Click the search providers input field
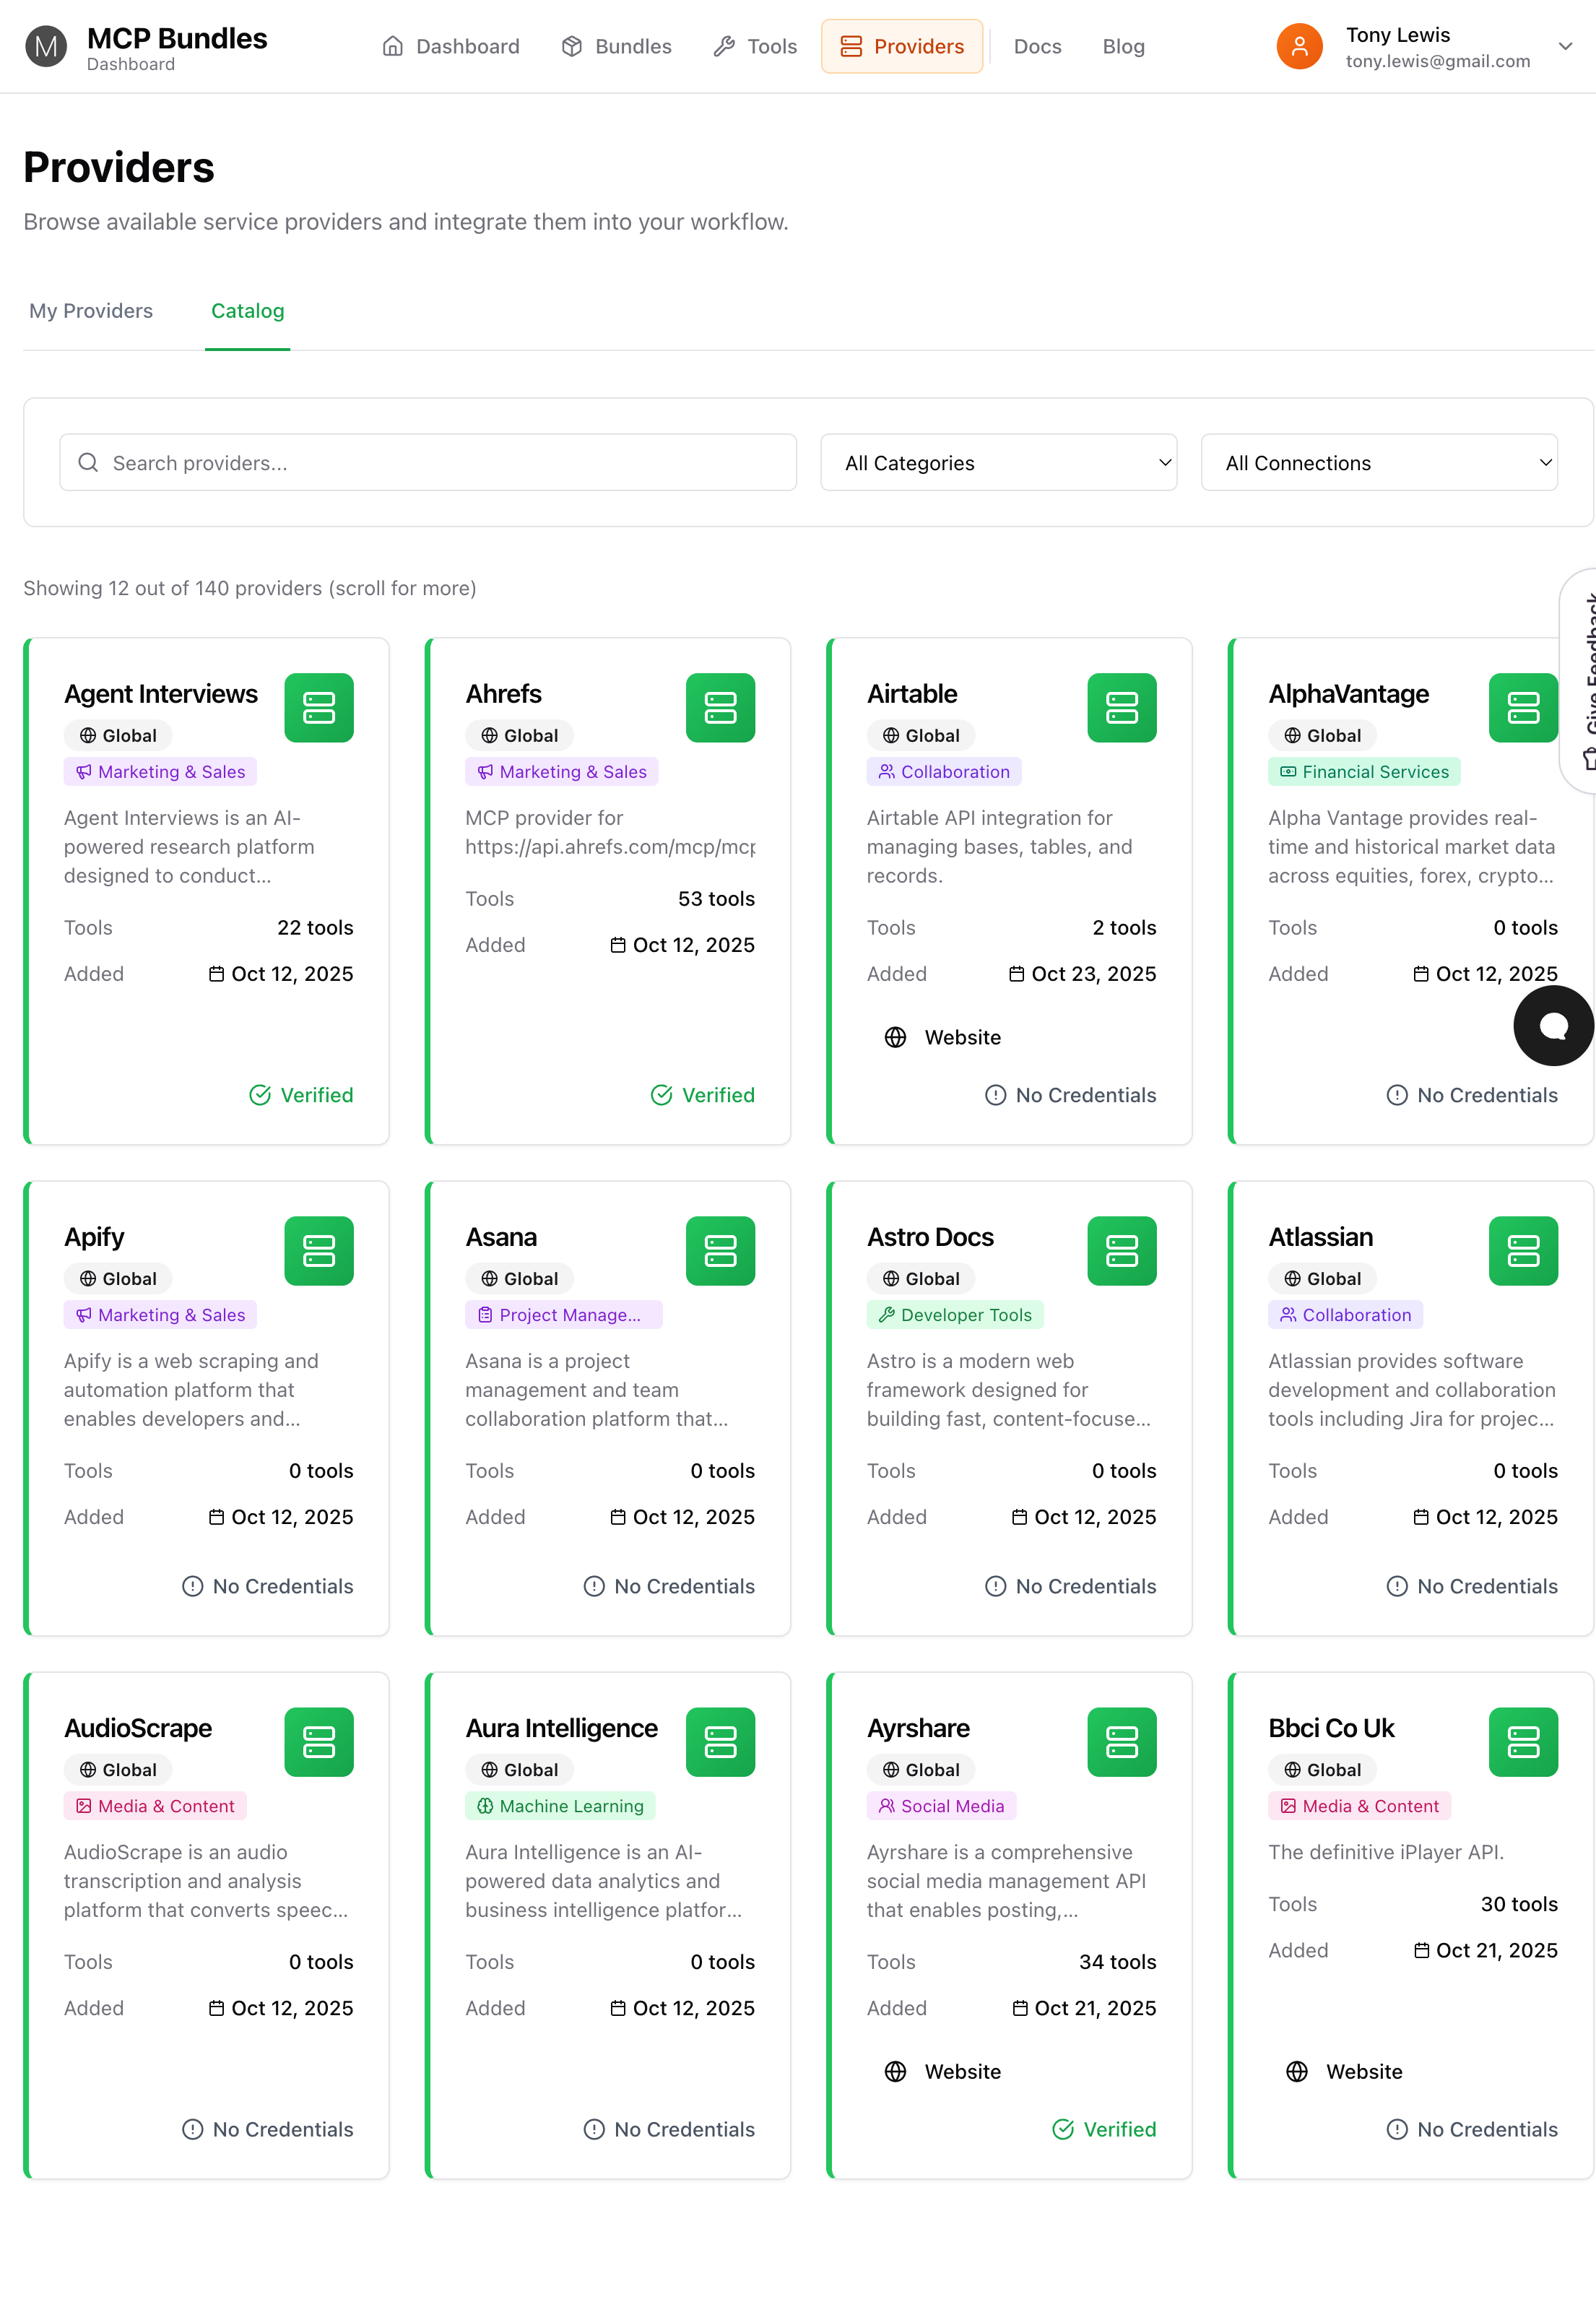 [x=427, y=462]
